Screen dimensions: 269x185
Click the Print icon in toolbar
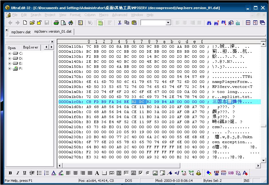(x=56, y=23)
